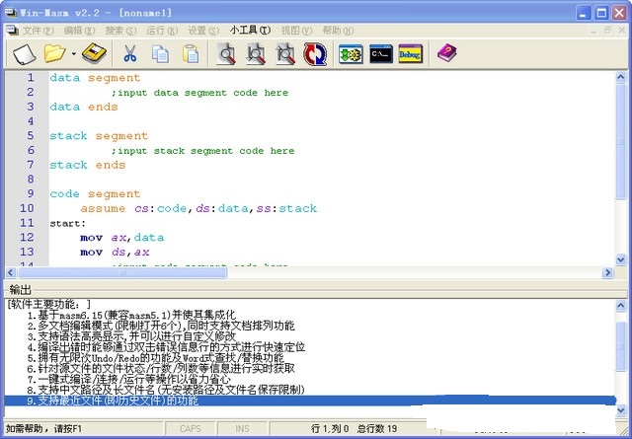Click the 输出 panel header

pyautogui.click(x=20, y=289)
